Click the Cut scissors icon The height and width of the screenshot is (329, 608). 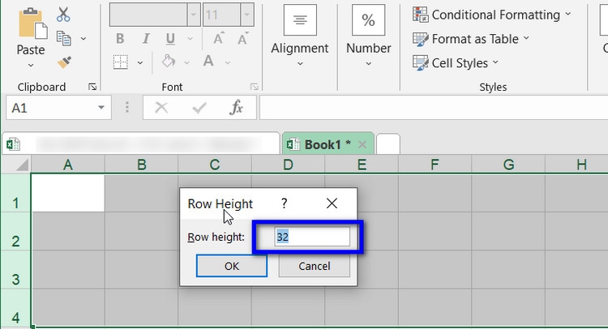click(x=63, y=15)
